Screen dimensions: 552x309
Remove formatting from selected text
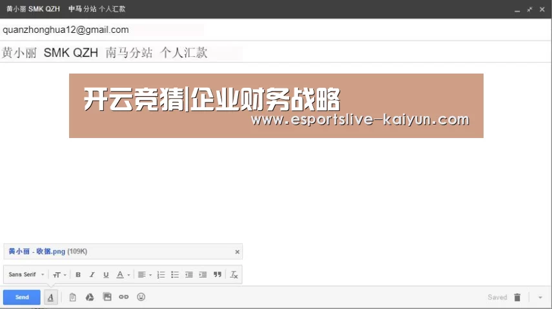pyautogui.click(x=234, y=275)
